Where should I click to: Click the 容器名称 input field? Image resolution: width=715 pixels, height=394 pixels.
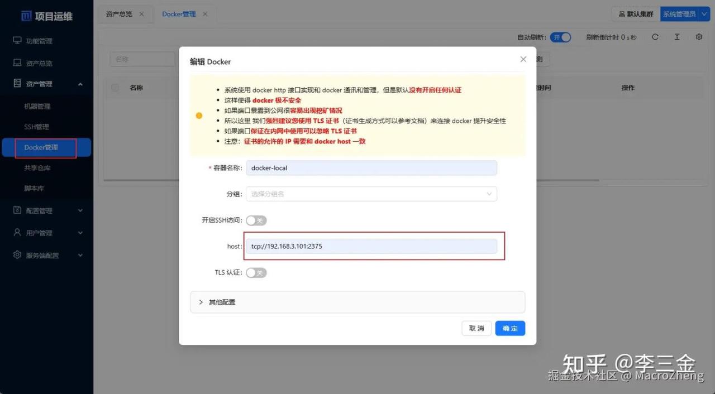pyautogui.click(x=371, y=167)
